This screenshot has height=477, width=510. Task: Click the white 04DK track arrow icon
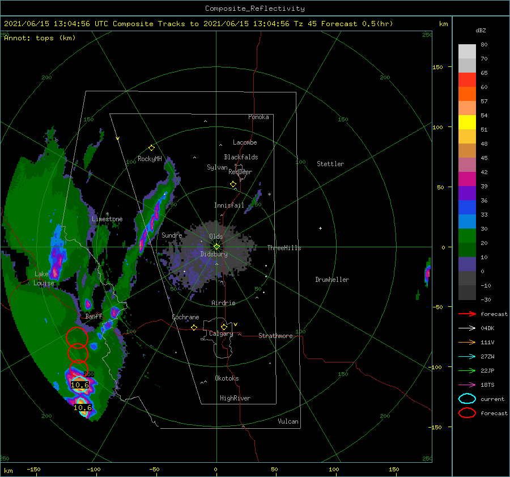click(x=467, y=328)
